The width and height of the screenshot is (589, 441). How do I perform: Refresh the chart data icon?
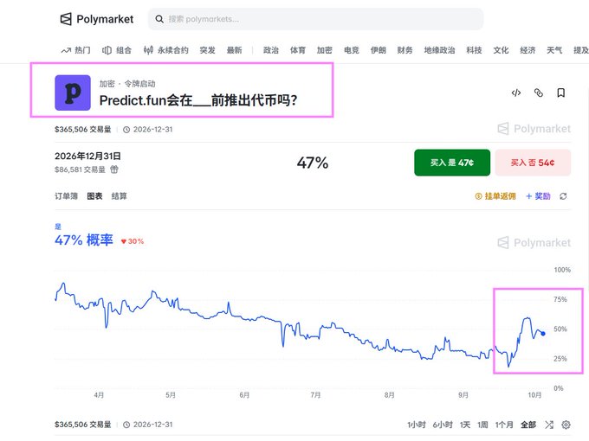[x=563, y=196]
